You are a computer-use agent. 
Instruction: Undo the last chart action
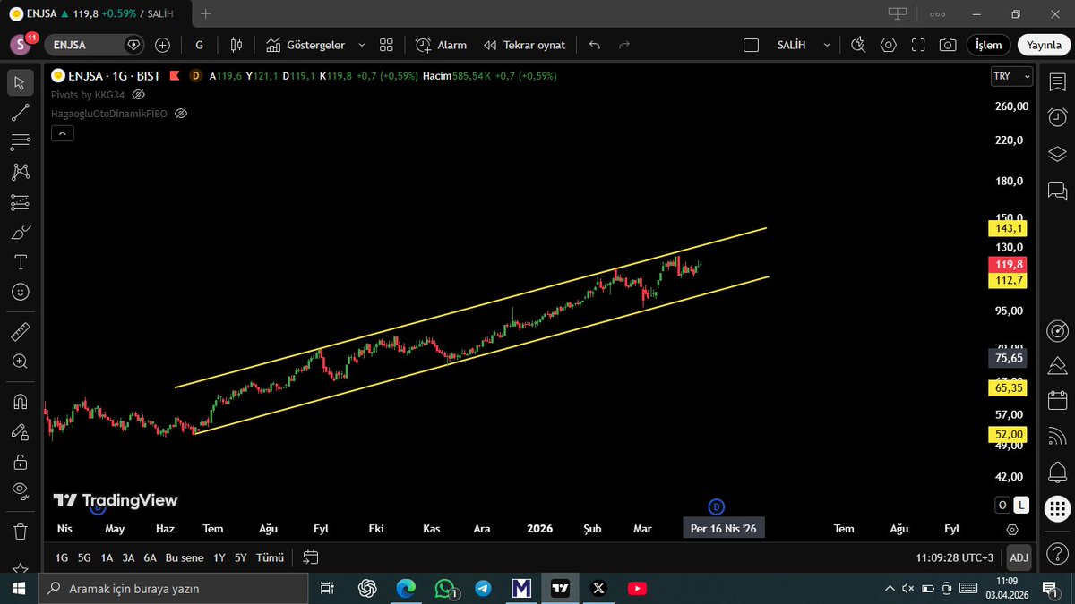(x=595, y=45)
